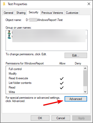Viewport: 93px width, 123px height.
Task: Go to Previous Versions tab
Action: point(52,13)
